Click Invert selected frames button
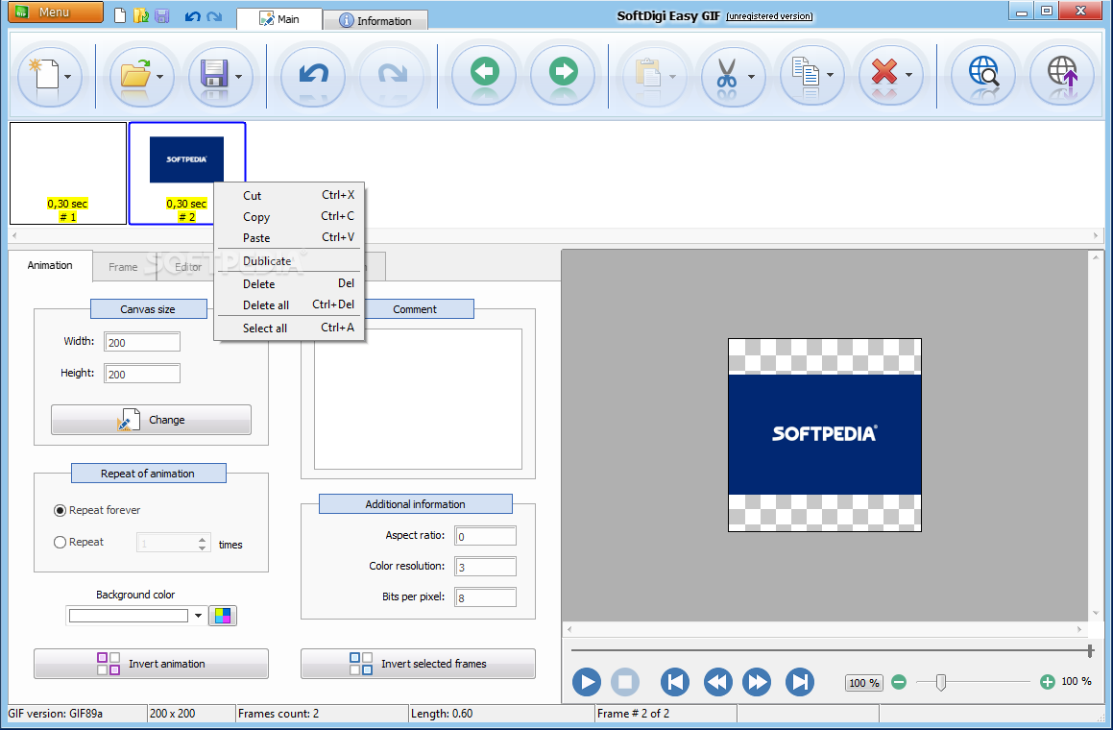 pos(418,664)
